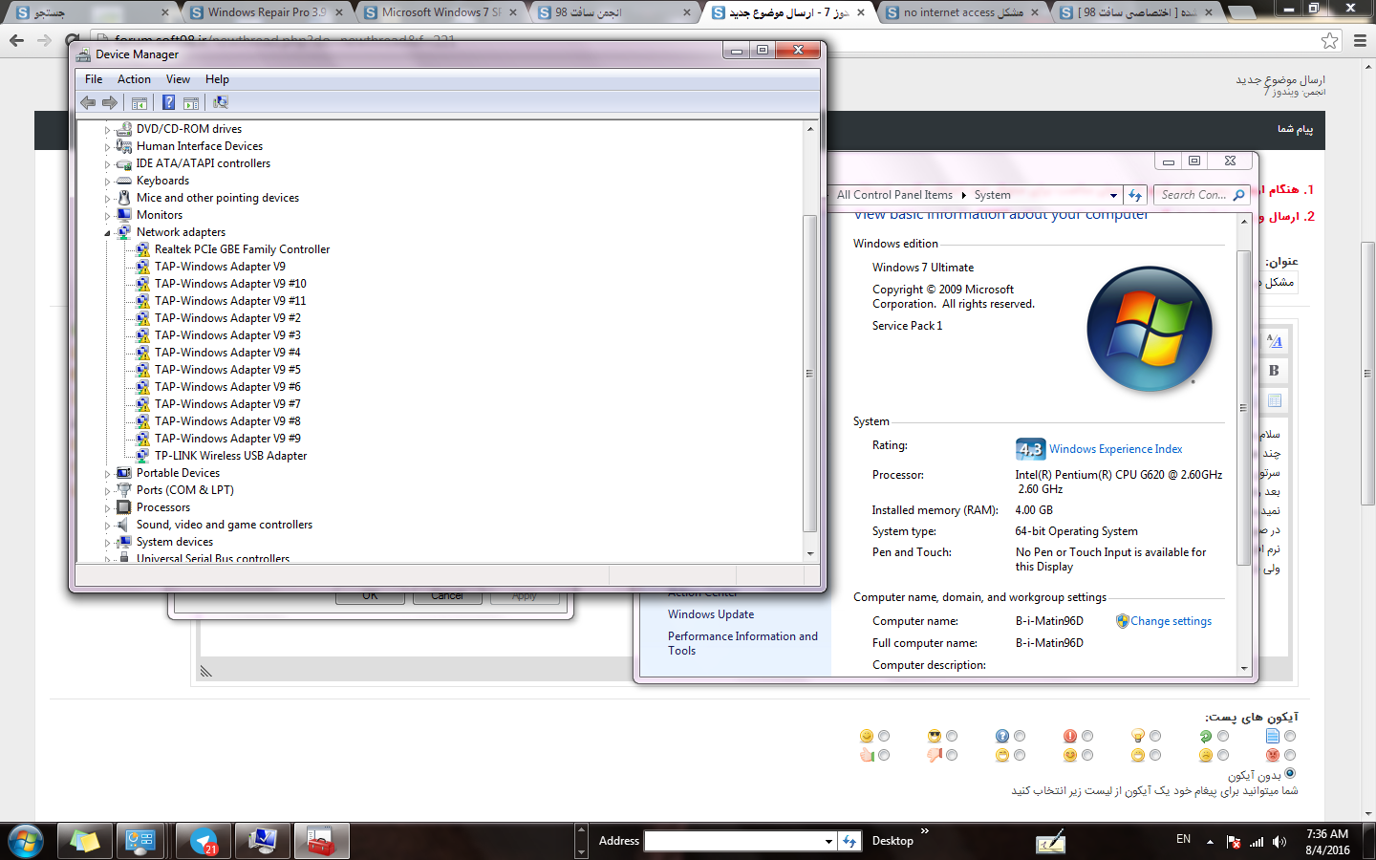Open the taskbar Address bar dropdown arrow
Viewport: 1376px width, 860px height.
click(x=828, y=841)
